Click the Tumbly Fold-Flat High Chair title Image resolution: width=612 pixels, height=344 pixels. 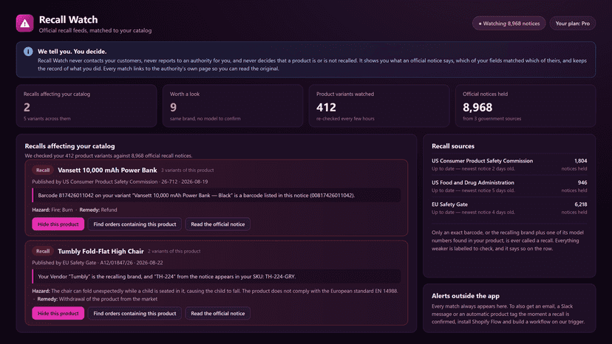(x=101, y=251)
